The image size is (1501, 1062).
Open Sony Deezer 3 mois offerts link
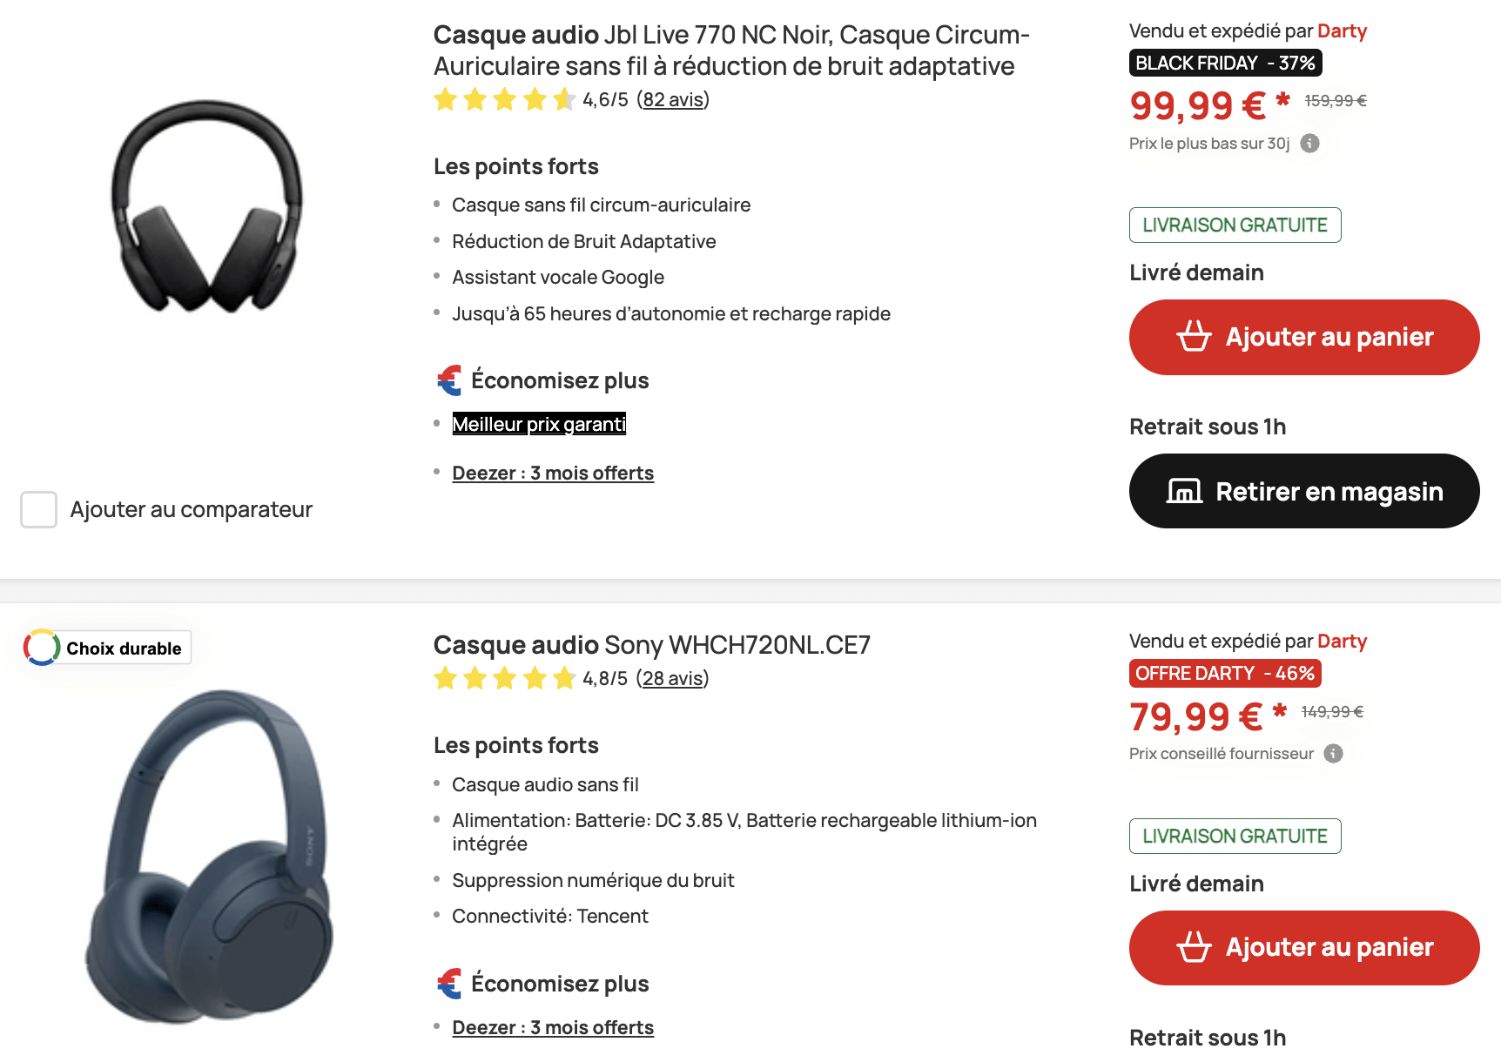click(553, 1027)
